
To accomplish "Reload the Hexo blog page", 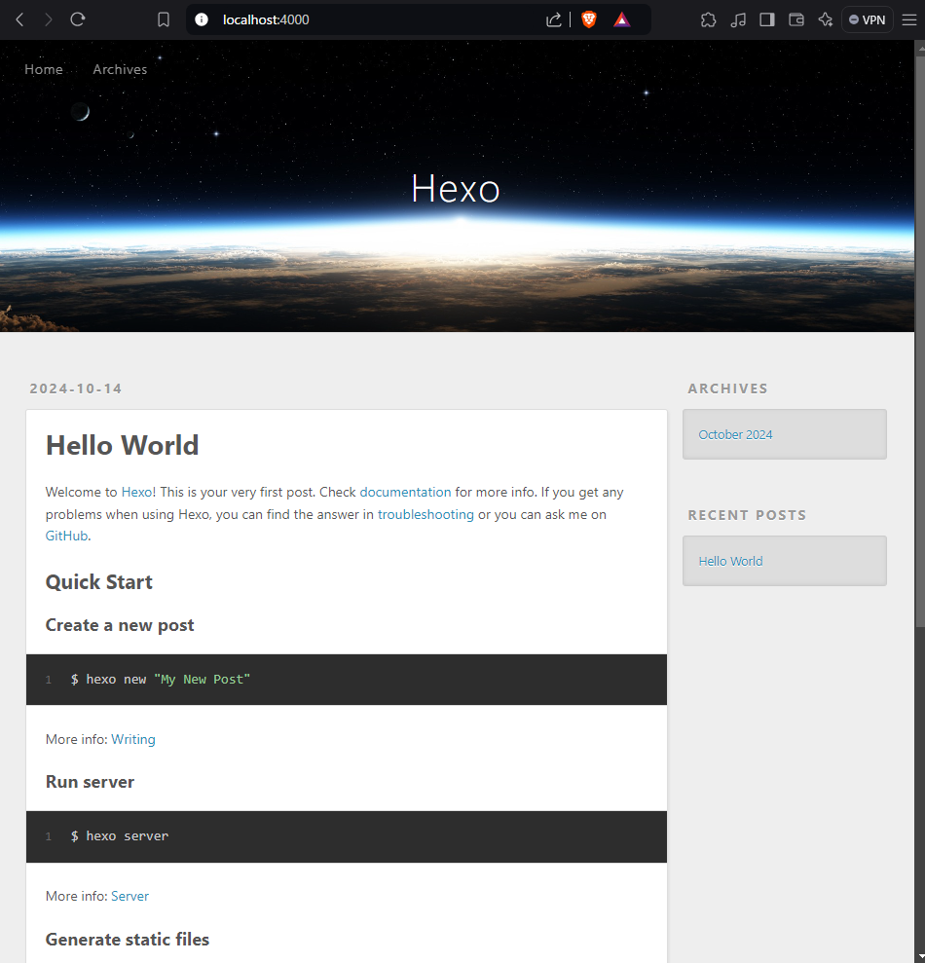I will tap(77, 19).
